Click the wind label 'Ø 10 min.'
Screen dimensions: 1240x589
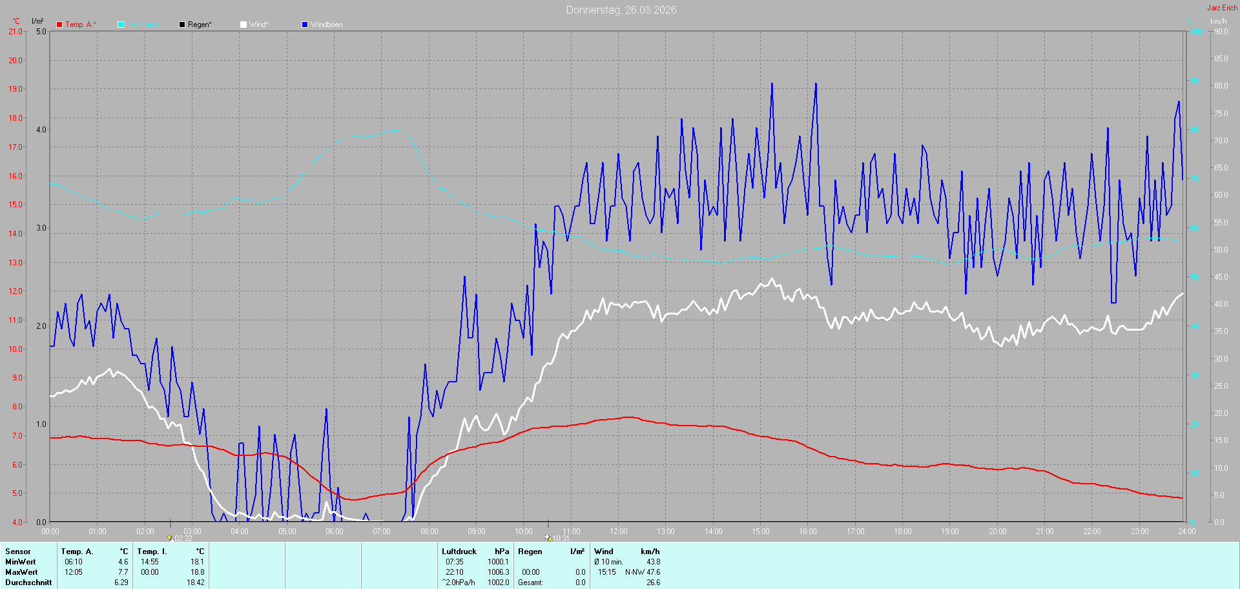click(x=609, y=562)
